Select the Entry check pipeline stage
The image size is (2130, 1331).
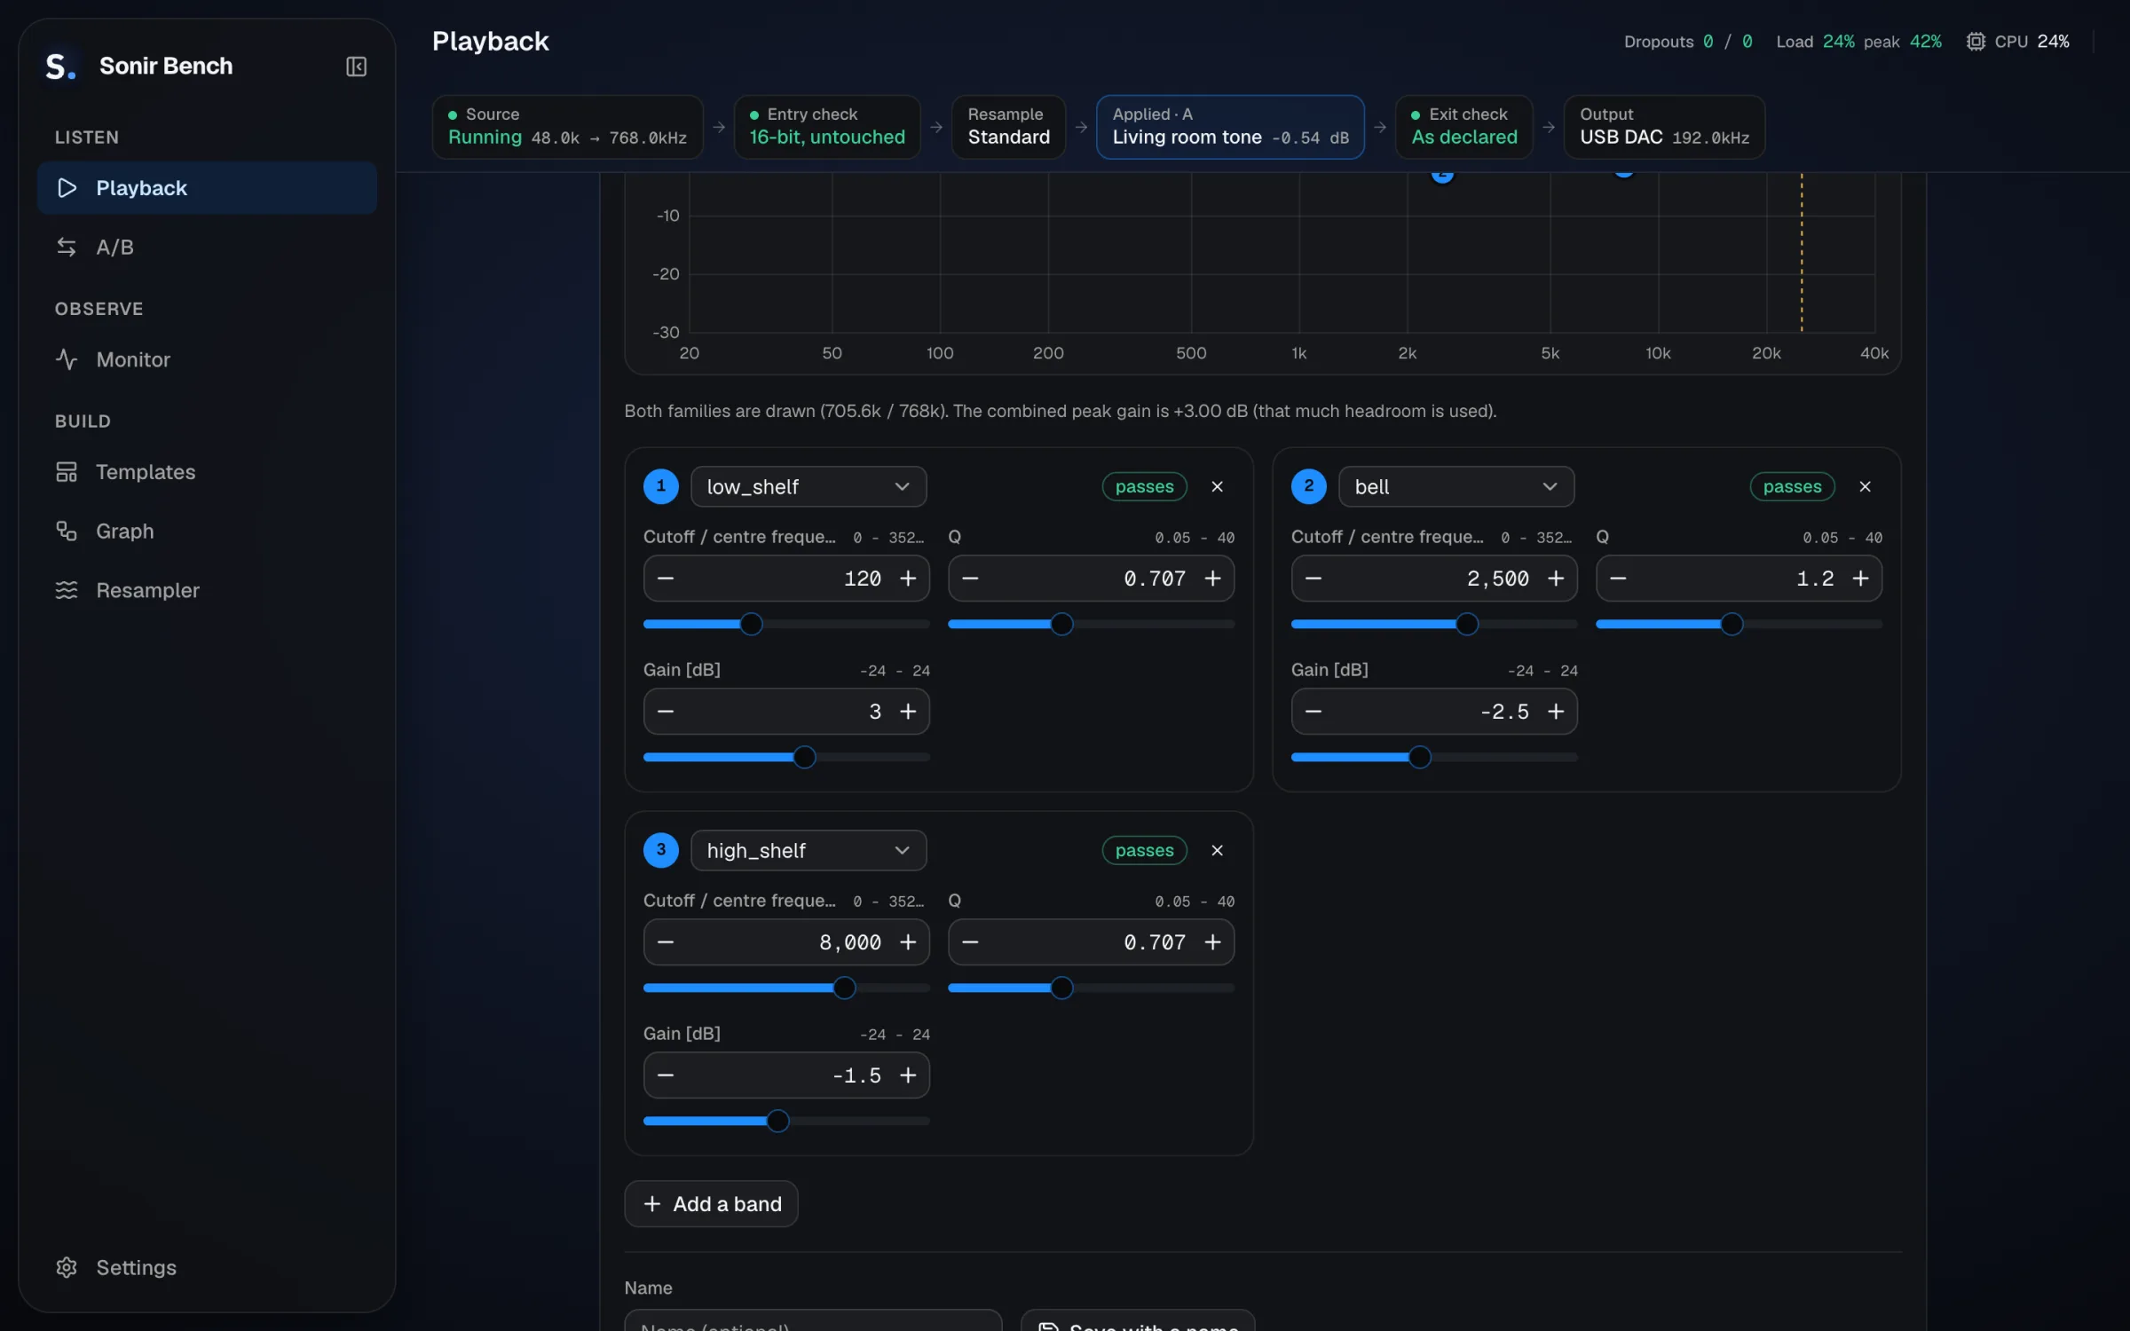click(827, 127)
